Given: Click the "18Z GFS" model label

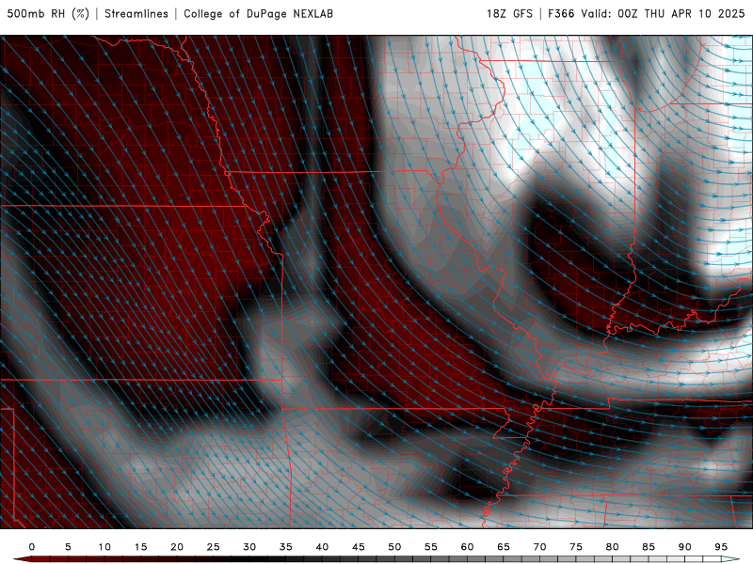Looking at the screenshot, I should click(x=509, y=13).
